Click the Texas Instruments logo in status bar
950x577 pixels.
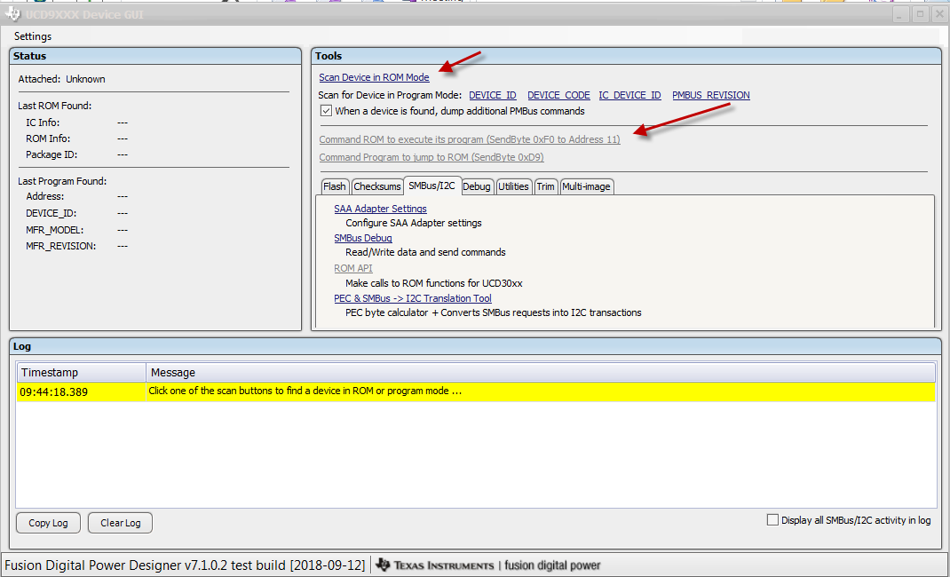coord(435,565)
